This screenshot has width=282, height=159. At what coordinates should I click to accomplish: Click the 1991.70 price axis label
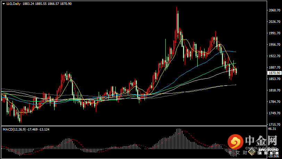click(x=274, y=33)
